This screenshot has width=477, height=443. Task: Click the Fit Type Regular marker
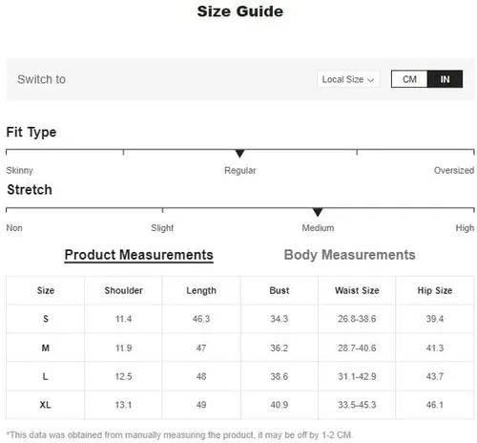[239, 154]
